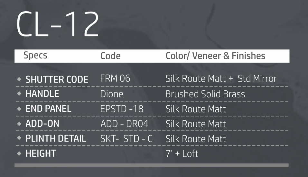This screenshot has width=308, height=177.
Task: Click the diamond bullet before ADD-ON
Action: coord(20,124)
